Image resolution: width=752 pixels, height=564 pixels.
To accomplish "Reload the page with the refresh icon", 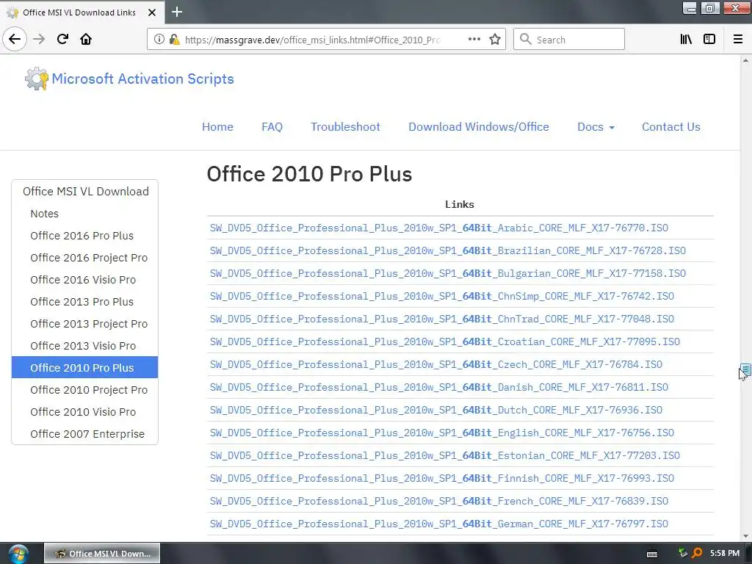I will click(x=62, y=39).
